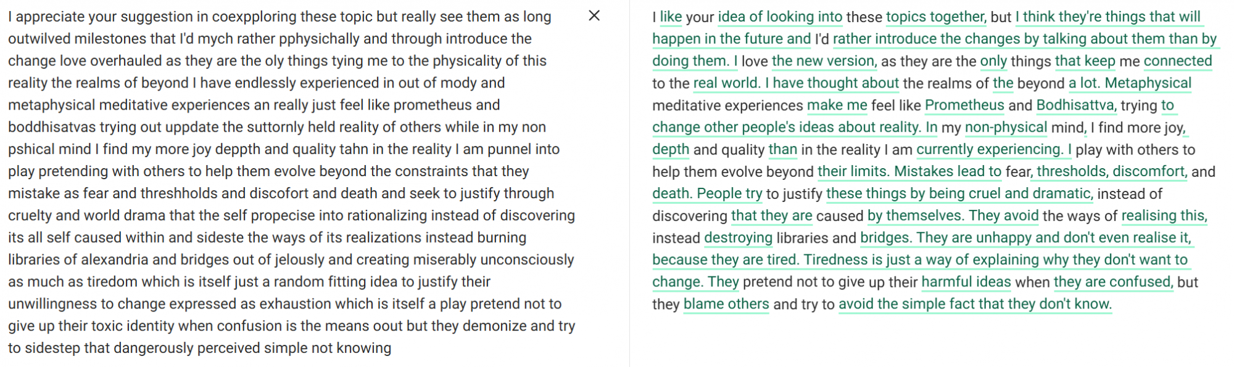Click the underlined word "Prometheus" in the output
1234x367 pixels.
point(964,105)
